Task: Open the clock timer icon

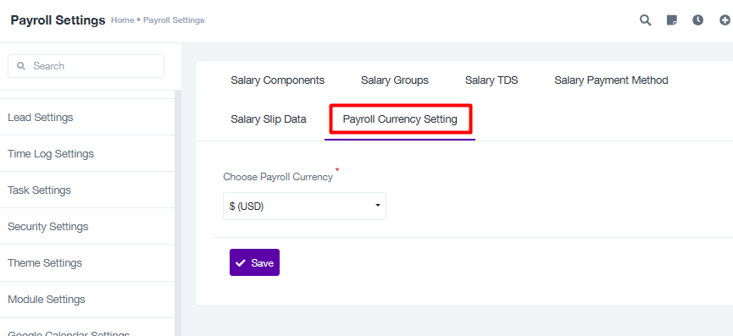Action: (698, 20)
